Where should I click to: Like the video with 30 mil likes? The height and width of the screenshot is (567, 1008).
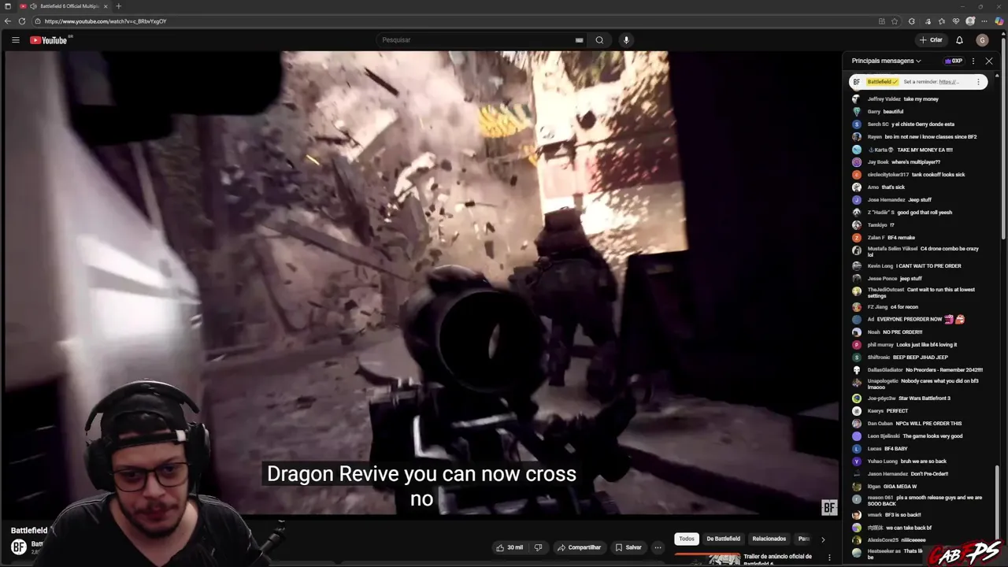pyautogui.click(x=510, y=547)
